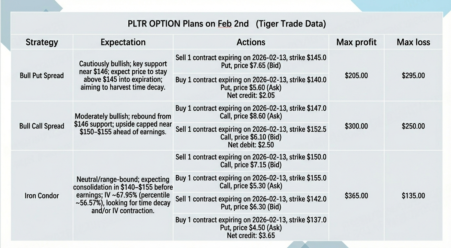Click the $250.00 max loss value
The width and height of the screenshot is (451, 248).
point(413,126)
